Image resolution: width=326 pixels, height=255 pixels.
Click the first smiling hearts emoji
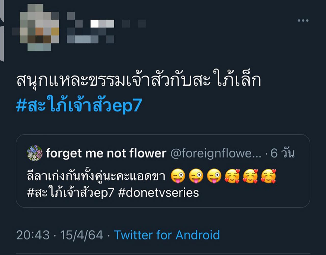point(232,176)
